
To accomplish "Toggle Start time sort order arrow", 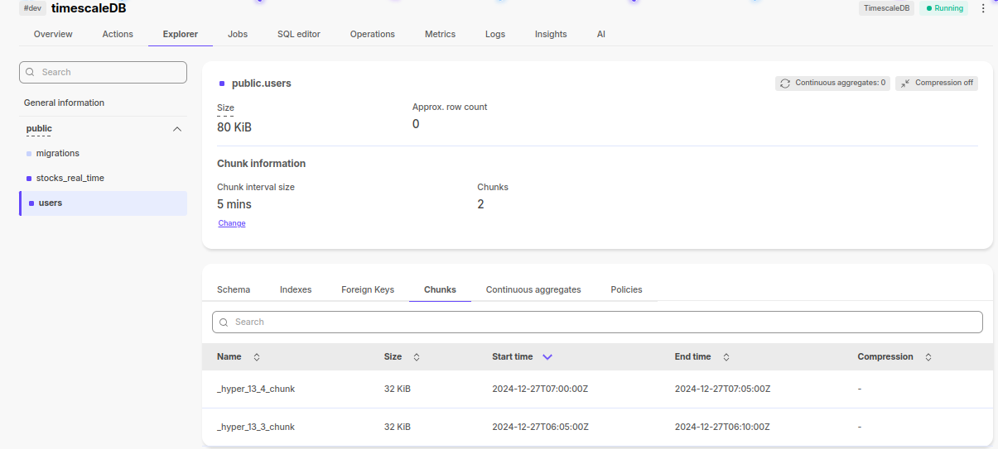I will 547,357.
